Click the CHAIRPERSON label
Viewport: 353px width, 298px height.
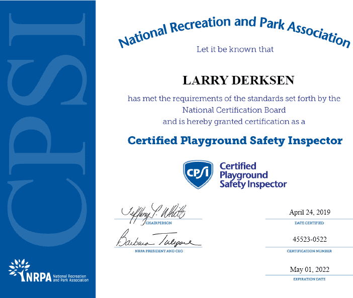(159, 223)
